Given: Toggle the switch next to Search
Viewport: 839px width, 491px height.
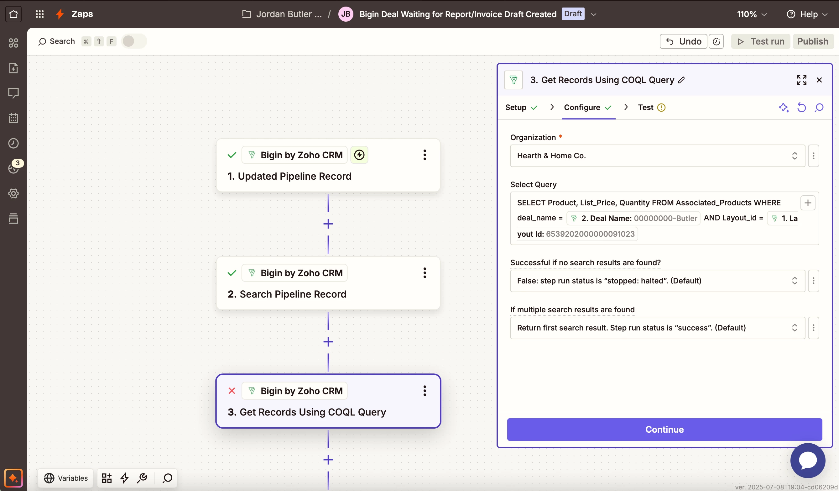Looking at the screenshot, I should (x=134, y=41).
